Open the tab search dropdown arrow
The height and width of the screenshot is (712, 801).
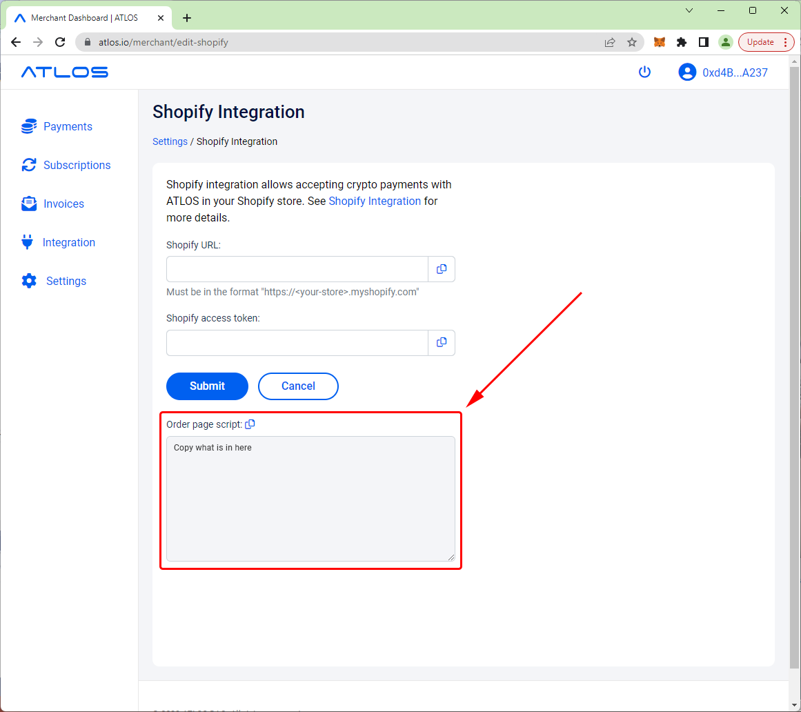tap(689, 10)
